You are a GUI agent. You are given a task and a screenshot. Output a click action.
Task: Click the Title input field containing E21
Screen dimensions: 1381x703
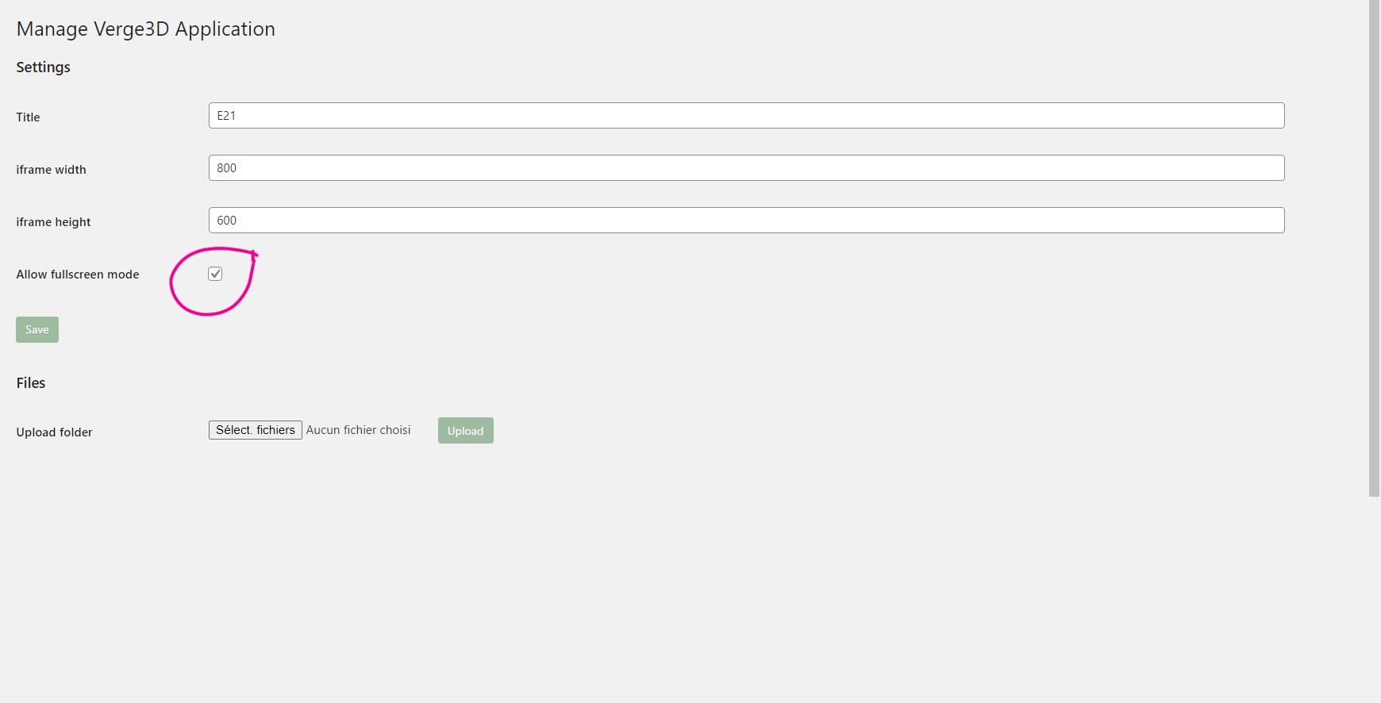point(746,115)
